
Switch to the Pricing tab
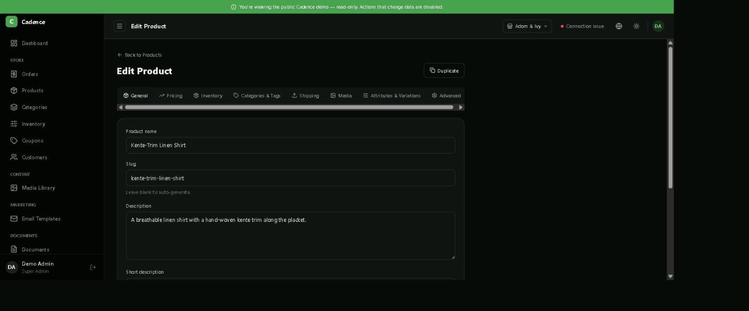[x=171, y=96]
